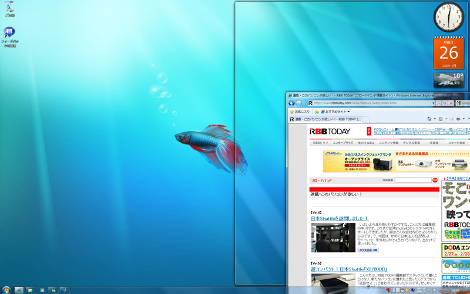Expand the Feeds dropdown arrow
The height and width of the screenshot is (294, 470).
pos(446,119)
